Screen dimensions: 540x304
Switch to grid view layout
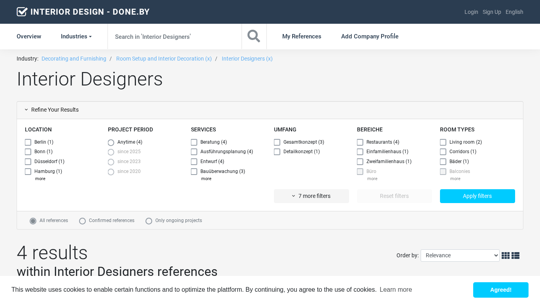505,256
